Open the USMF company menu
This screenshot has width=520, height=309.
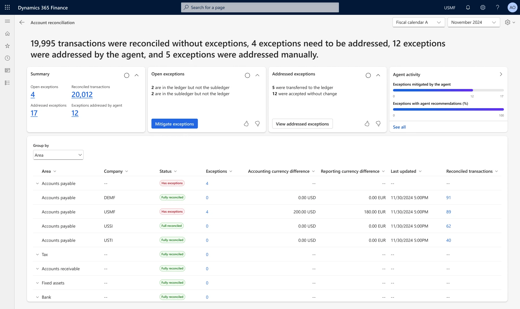tap(449, 7)
